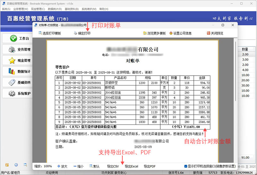This screenshot has width=257, height=175.
Task: Click the 选择打印模板 template icon
Action: tap(40, 33)
